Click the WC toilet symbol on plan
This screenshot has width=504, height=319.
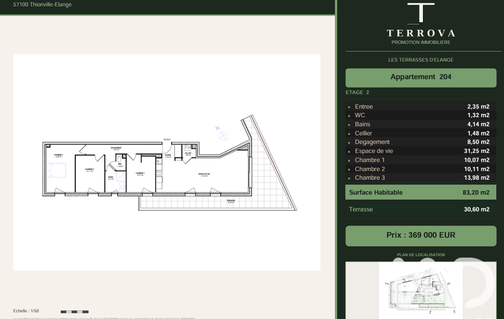tap(119, 159)
